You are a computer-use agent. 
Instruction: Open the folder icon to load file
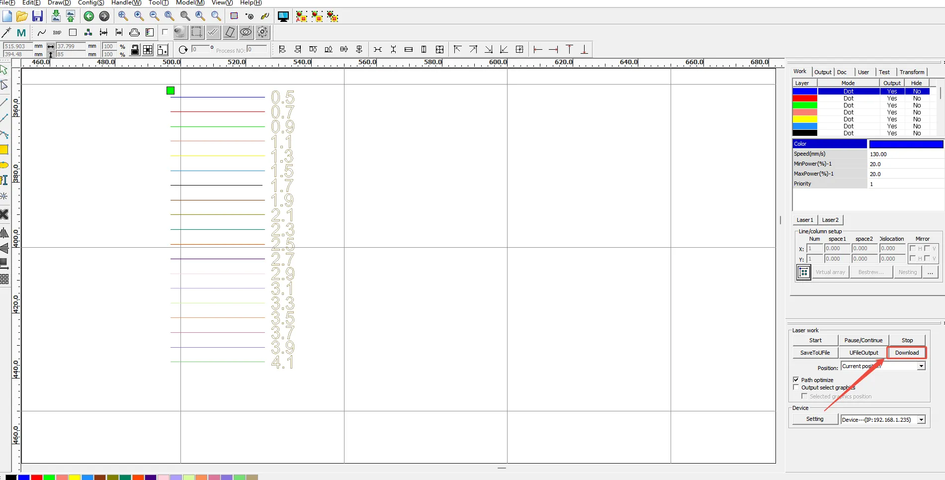[x=22, y=16]
